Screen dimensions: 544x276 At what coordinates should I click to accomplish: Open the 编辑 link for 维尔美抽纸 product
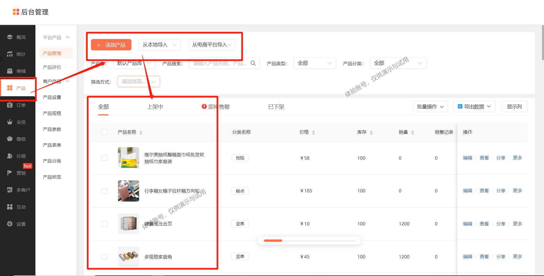[x=467, y=158]
